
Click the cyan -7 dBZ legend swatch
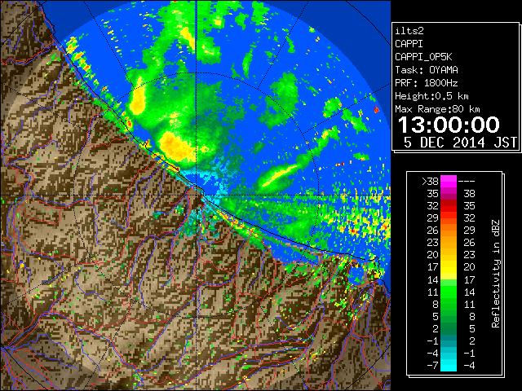pyautogui.click(x=449, y=365)
